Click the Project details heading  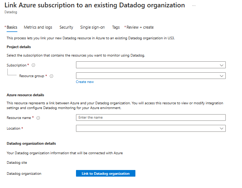click(19, 47)
